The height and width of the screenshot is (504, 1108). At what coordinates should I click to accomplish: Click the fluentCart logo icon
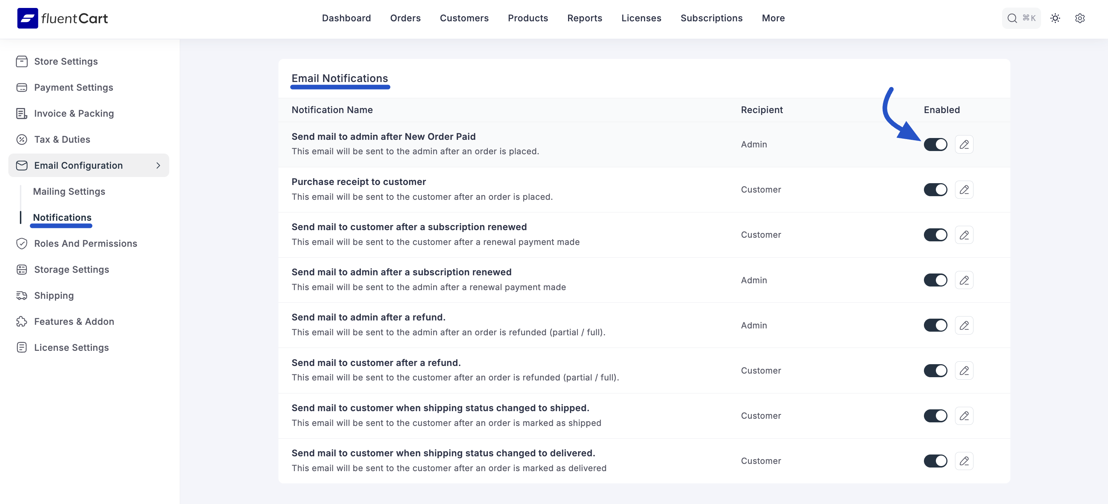click(27, 18)
